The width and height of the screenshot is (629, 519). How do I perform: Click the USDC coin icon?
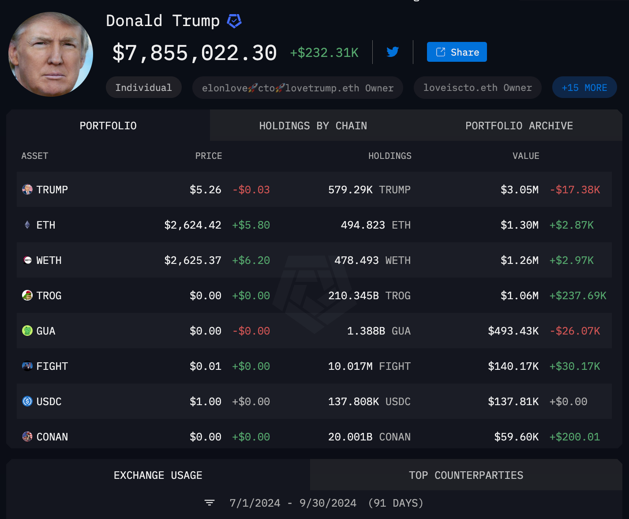point(27,401)
